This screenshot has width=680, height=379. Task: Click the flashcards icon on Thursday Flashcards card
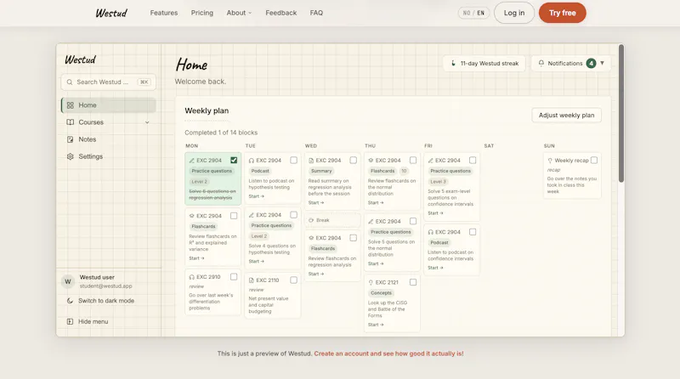pyautogui.click(x=371, y=161)
